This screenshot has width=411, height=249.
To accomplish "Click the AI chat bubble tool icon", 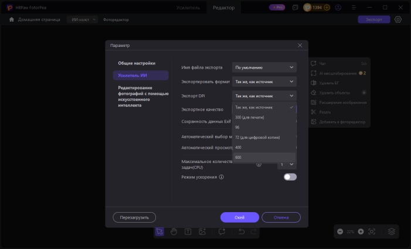I will point(222,231).
